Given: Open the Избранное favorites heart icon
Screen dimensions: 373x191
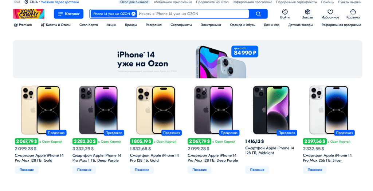Looking at the screenshot, I should point(330,12).
